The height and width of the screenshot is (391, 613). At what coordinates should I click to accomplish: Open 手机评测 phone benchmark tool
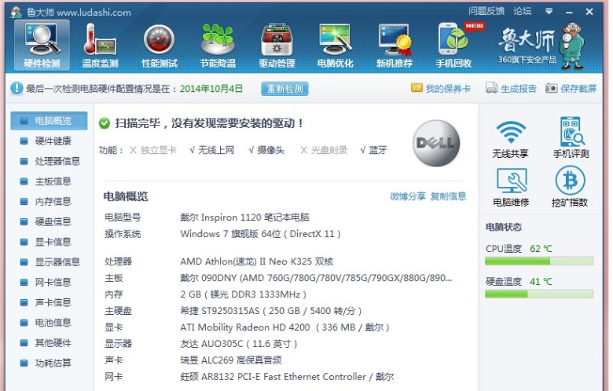571,138
